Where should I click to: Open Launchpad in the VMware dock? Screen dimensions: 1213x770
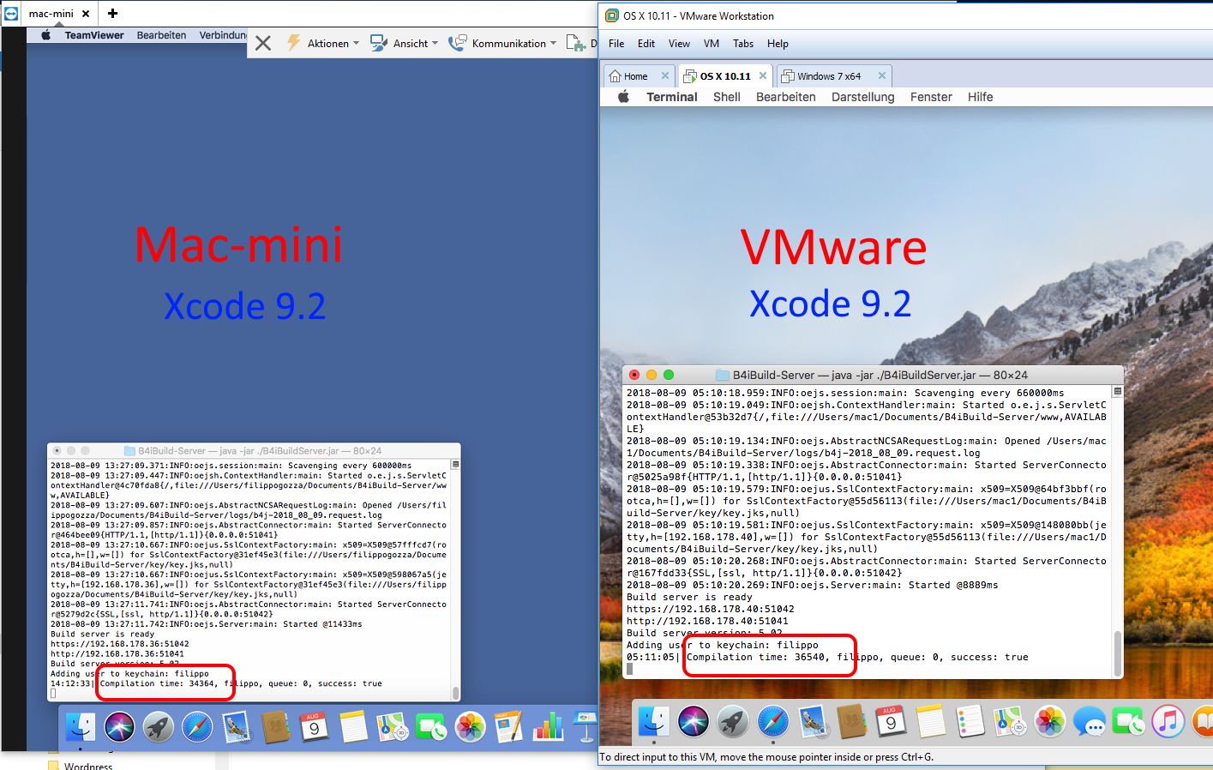point(733,721)
